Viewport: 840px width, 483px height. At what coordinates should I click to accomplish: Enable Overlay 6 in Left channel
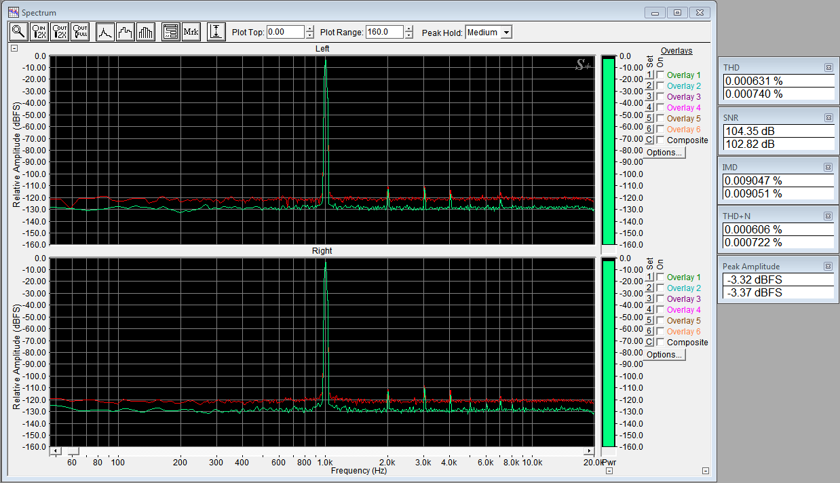(x=660, y=130)
